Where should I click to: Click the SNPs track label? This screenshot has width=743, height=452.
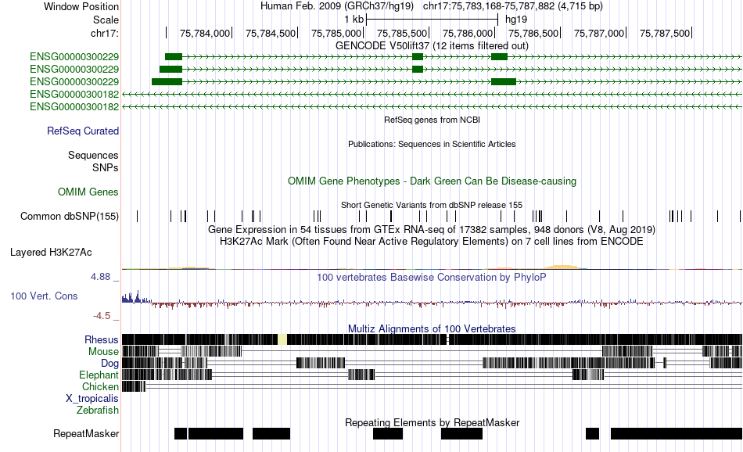point(106,167)
